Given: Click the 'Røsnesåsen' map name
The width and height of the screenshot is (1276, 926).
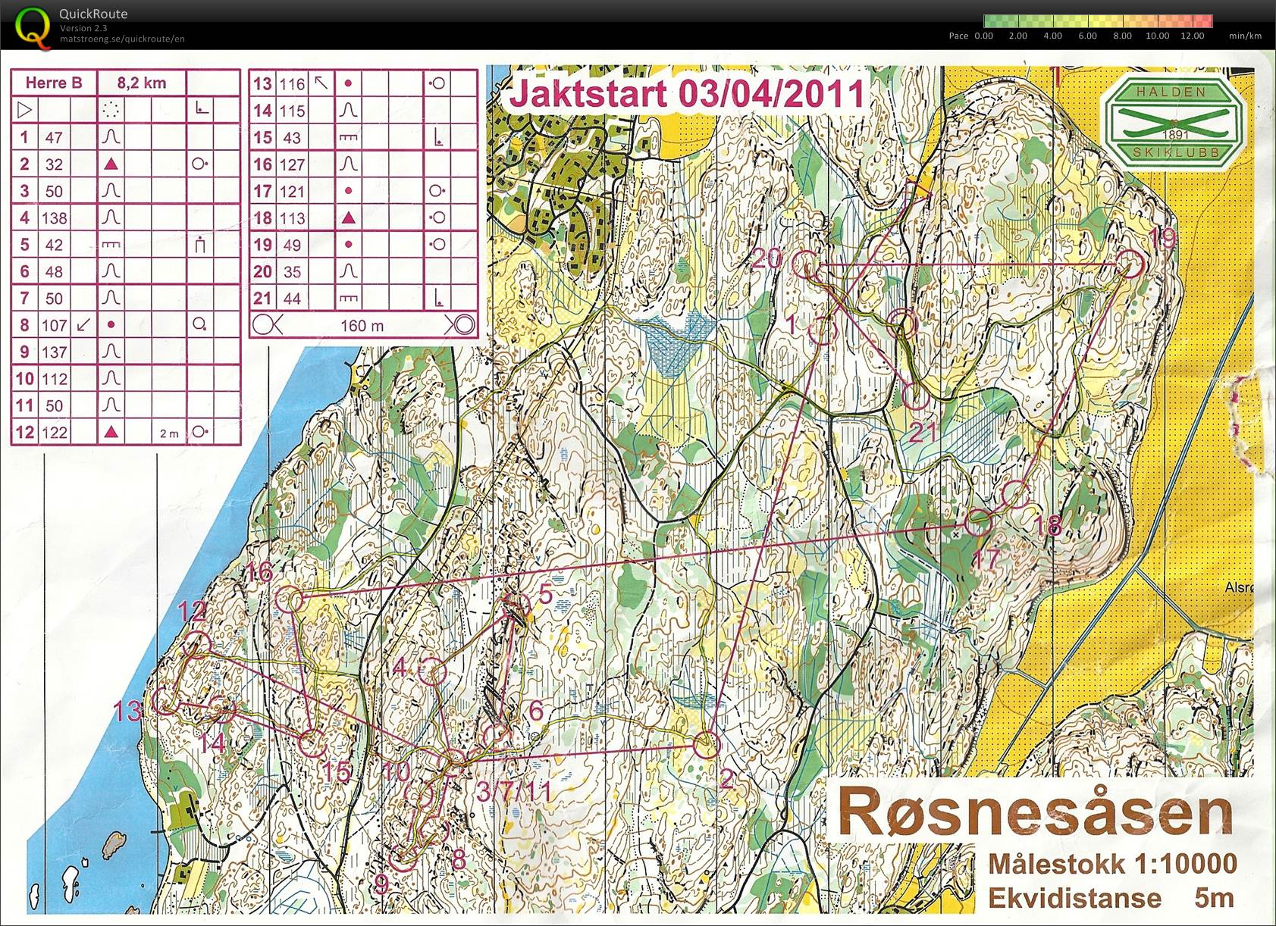Looking at the screenshot, I should (1036, 812).
